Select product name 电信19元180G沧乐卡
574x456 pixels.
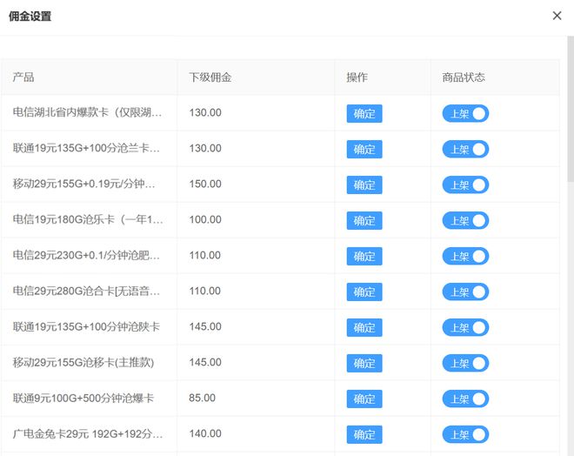tap(88, 219)
